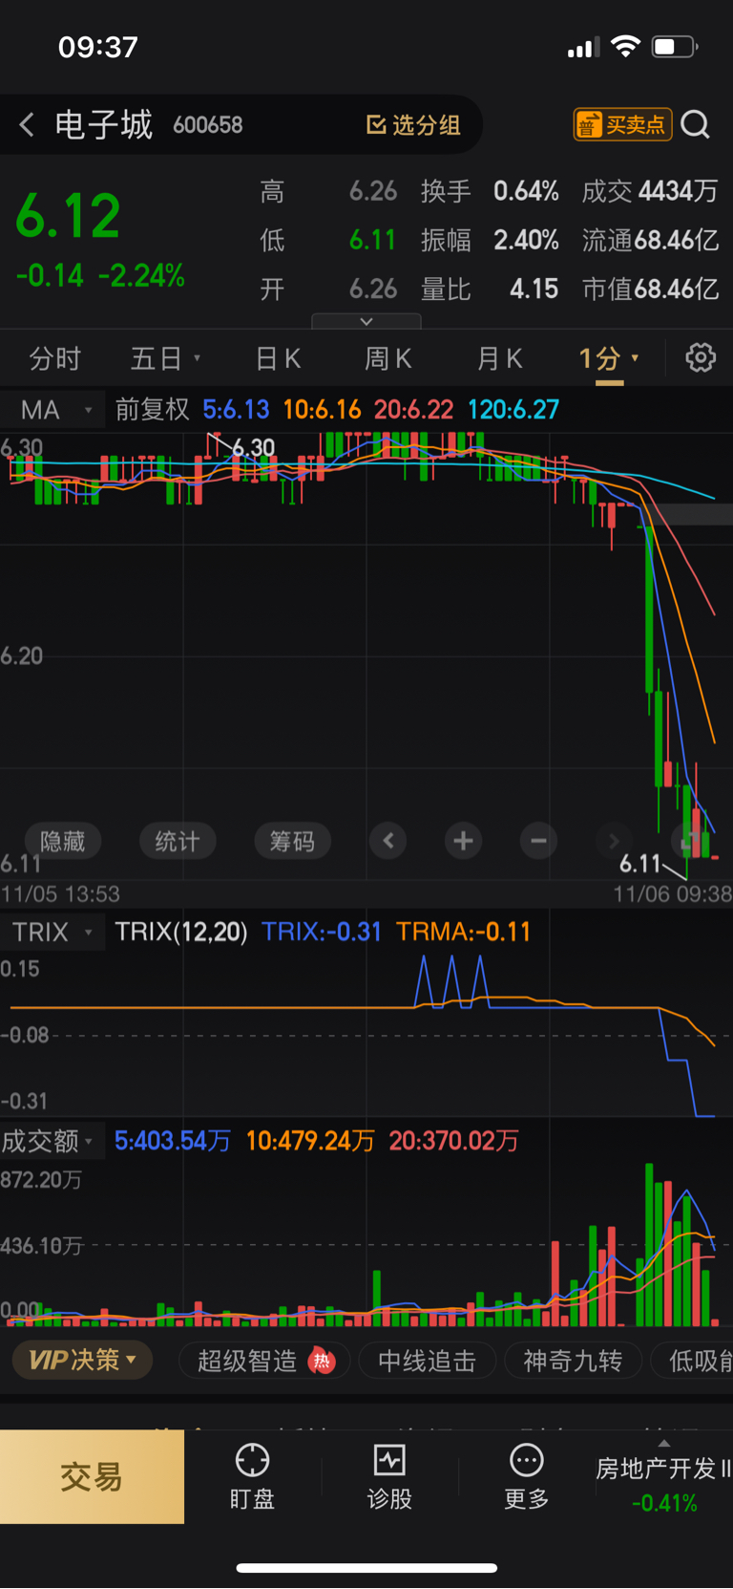This screenshot has height=1589, width=733.
Task: Switch to 分时 tab
Action: 54,358
